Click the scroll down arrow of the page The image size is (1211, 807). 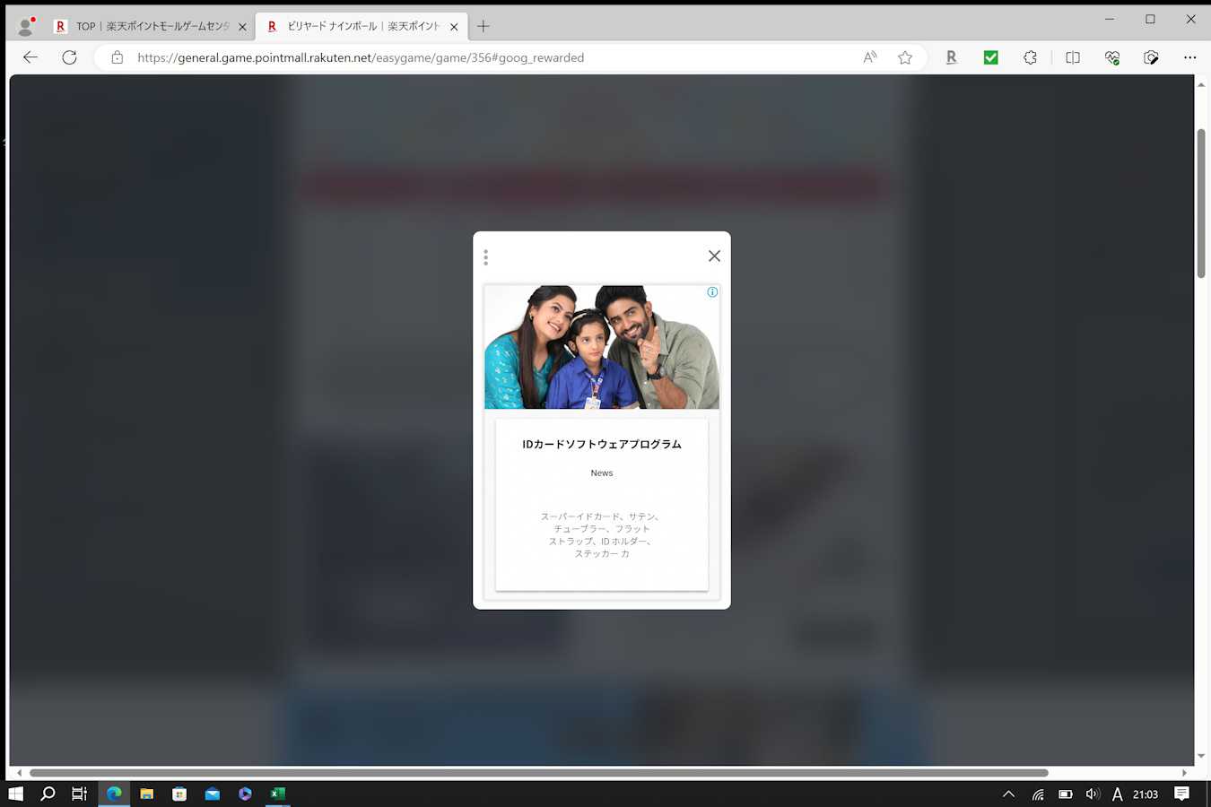click(x=1201, y=756)
